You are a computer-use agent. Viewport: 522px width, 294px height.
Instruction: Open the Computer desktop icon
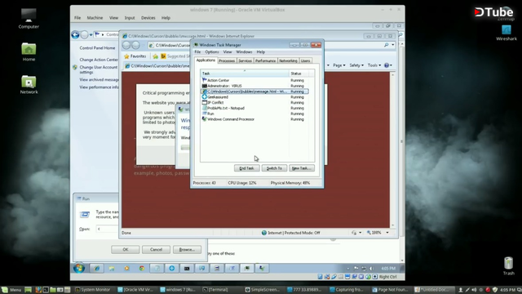[x=29, y=18]
